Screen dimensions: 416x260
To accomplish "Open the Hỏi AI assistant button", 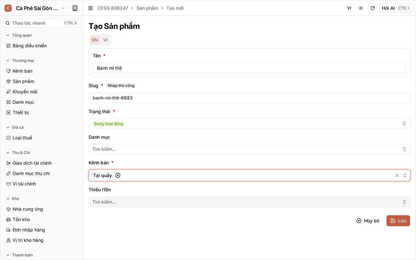I will click(x=396, y=8).
